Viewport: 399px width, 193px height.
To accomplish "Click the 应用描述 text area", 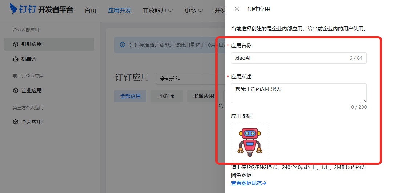I will click(298, 93).
